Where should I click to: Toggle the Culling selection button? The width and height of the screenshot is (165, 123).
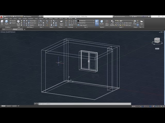pos(97,22)
